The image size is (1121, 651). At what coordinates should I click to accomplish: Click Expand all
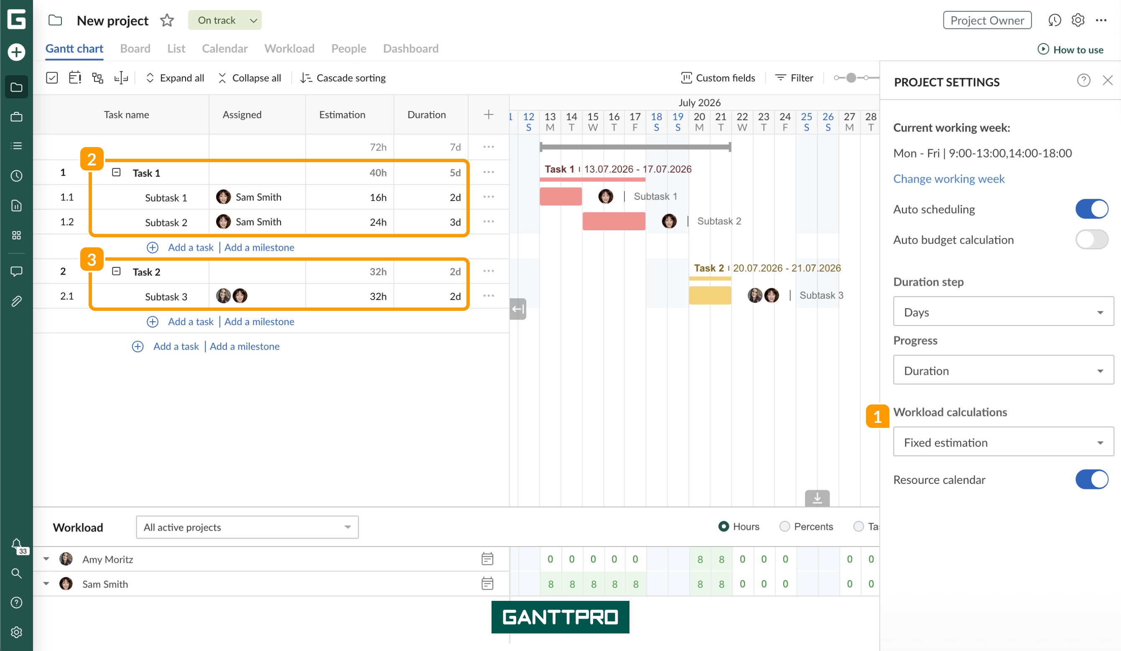click(175, 78)
